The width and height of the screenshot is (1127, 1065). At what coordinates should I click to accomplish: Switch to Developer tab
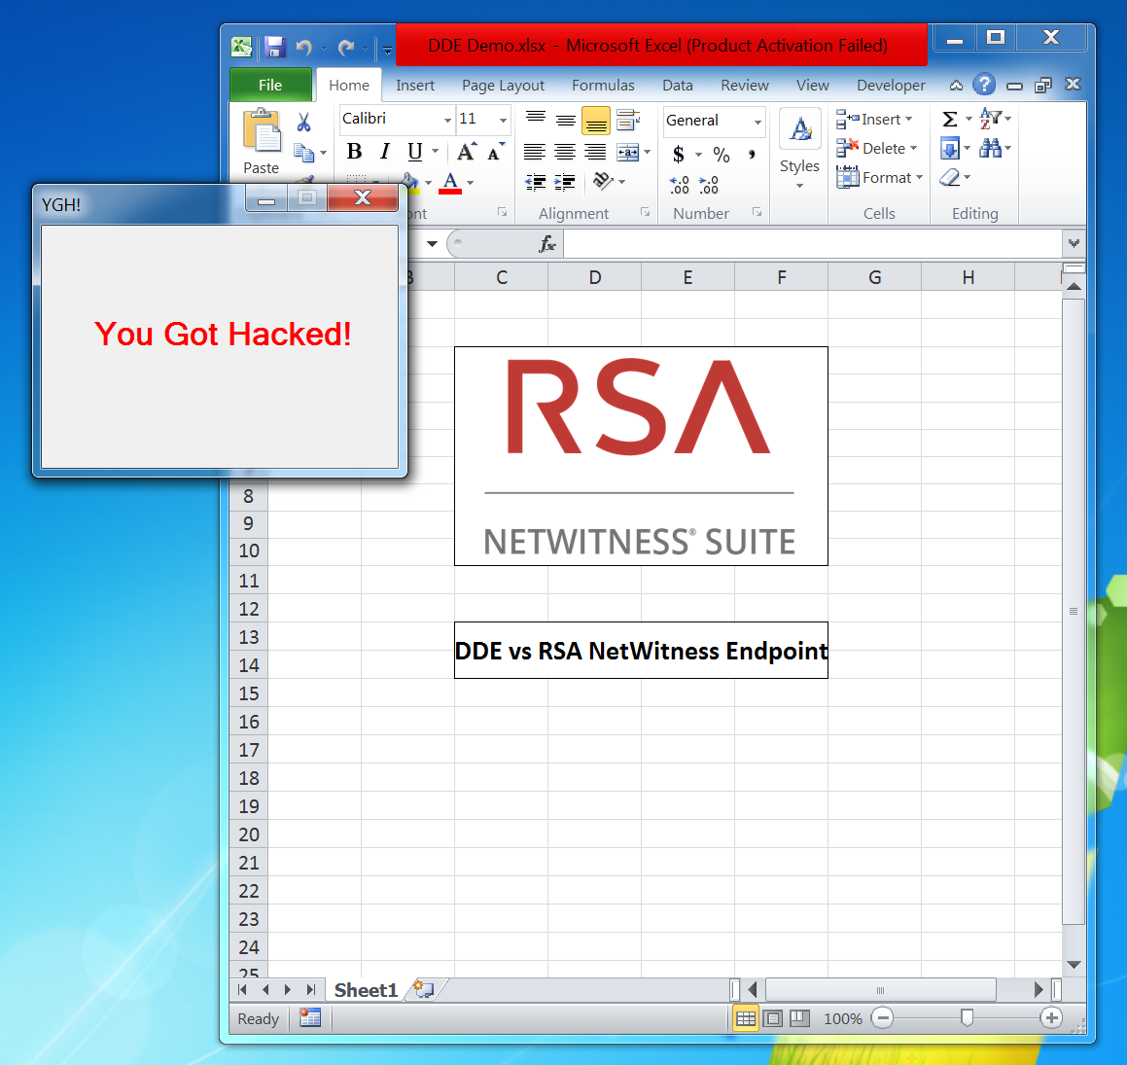[x=891, y=85]
